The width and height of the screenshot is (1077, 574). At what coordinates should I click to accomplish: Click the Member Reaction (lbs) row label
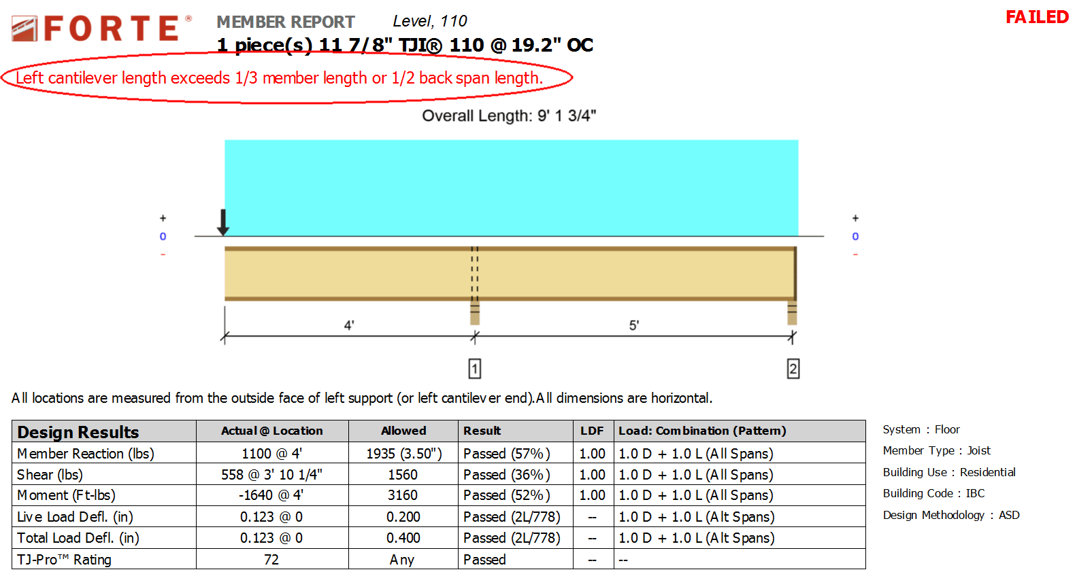tap(86, 454)
